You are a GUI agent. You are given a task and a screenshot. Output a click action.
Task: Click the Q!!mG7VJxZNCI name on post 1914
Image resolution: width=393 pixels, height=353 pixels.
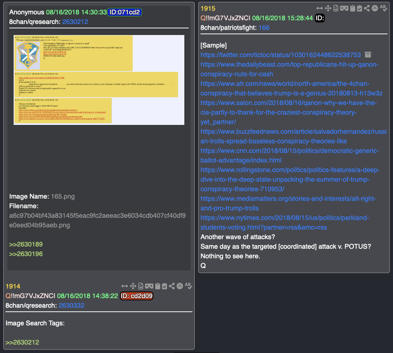pyautogui.click(x=30, y=296)
